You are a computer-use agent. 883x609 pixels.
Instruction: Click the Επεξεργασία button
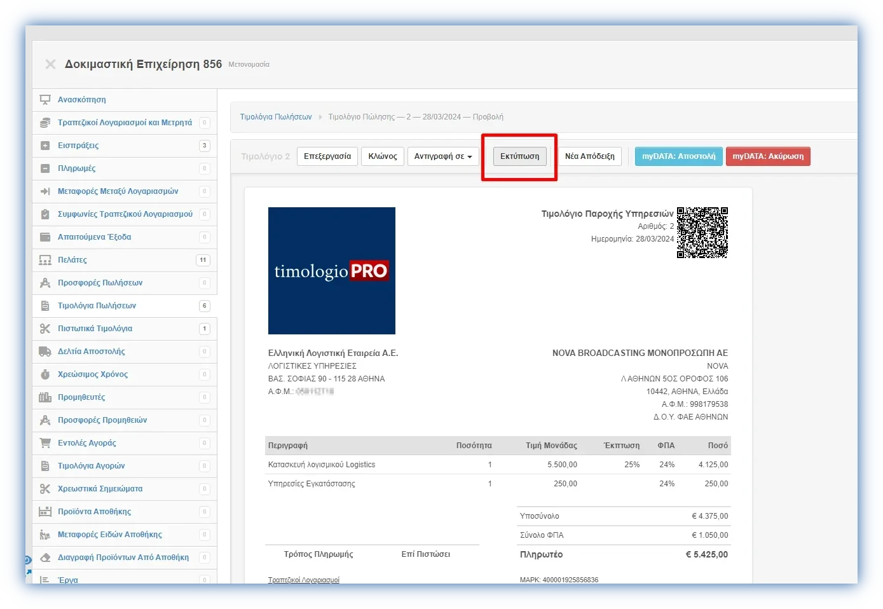point(327,156)
